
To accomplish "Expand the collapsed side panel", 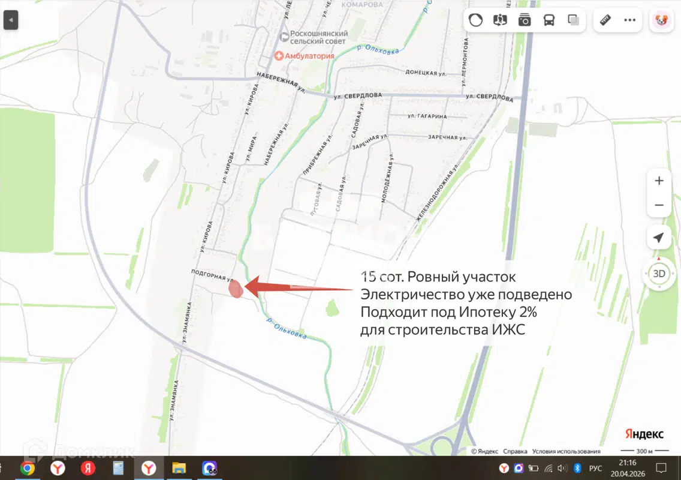I will pos(11,20).
